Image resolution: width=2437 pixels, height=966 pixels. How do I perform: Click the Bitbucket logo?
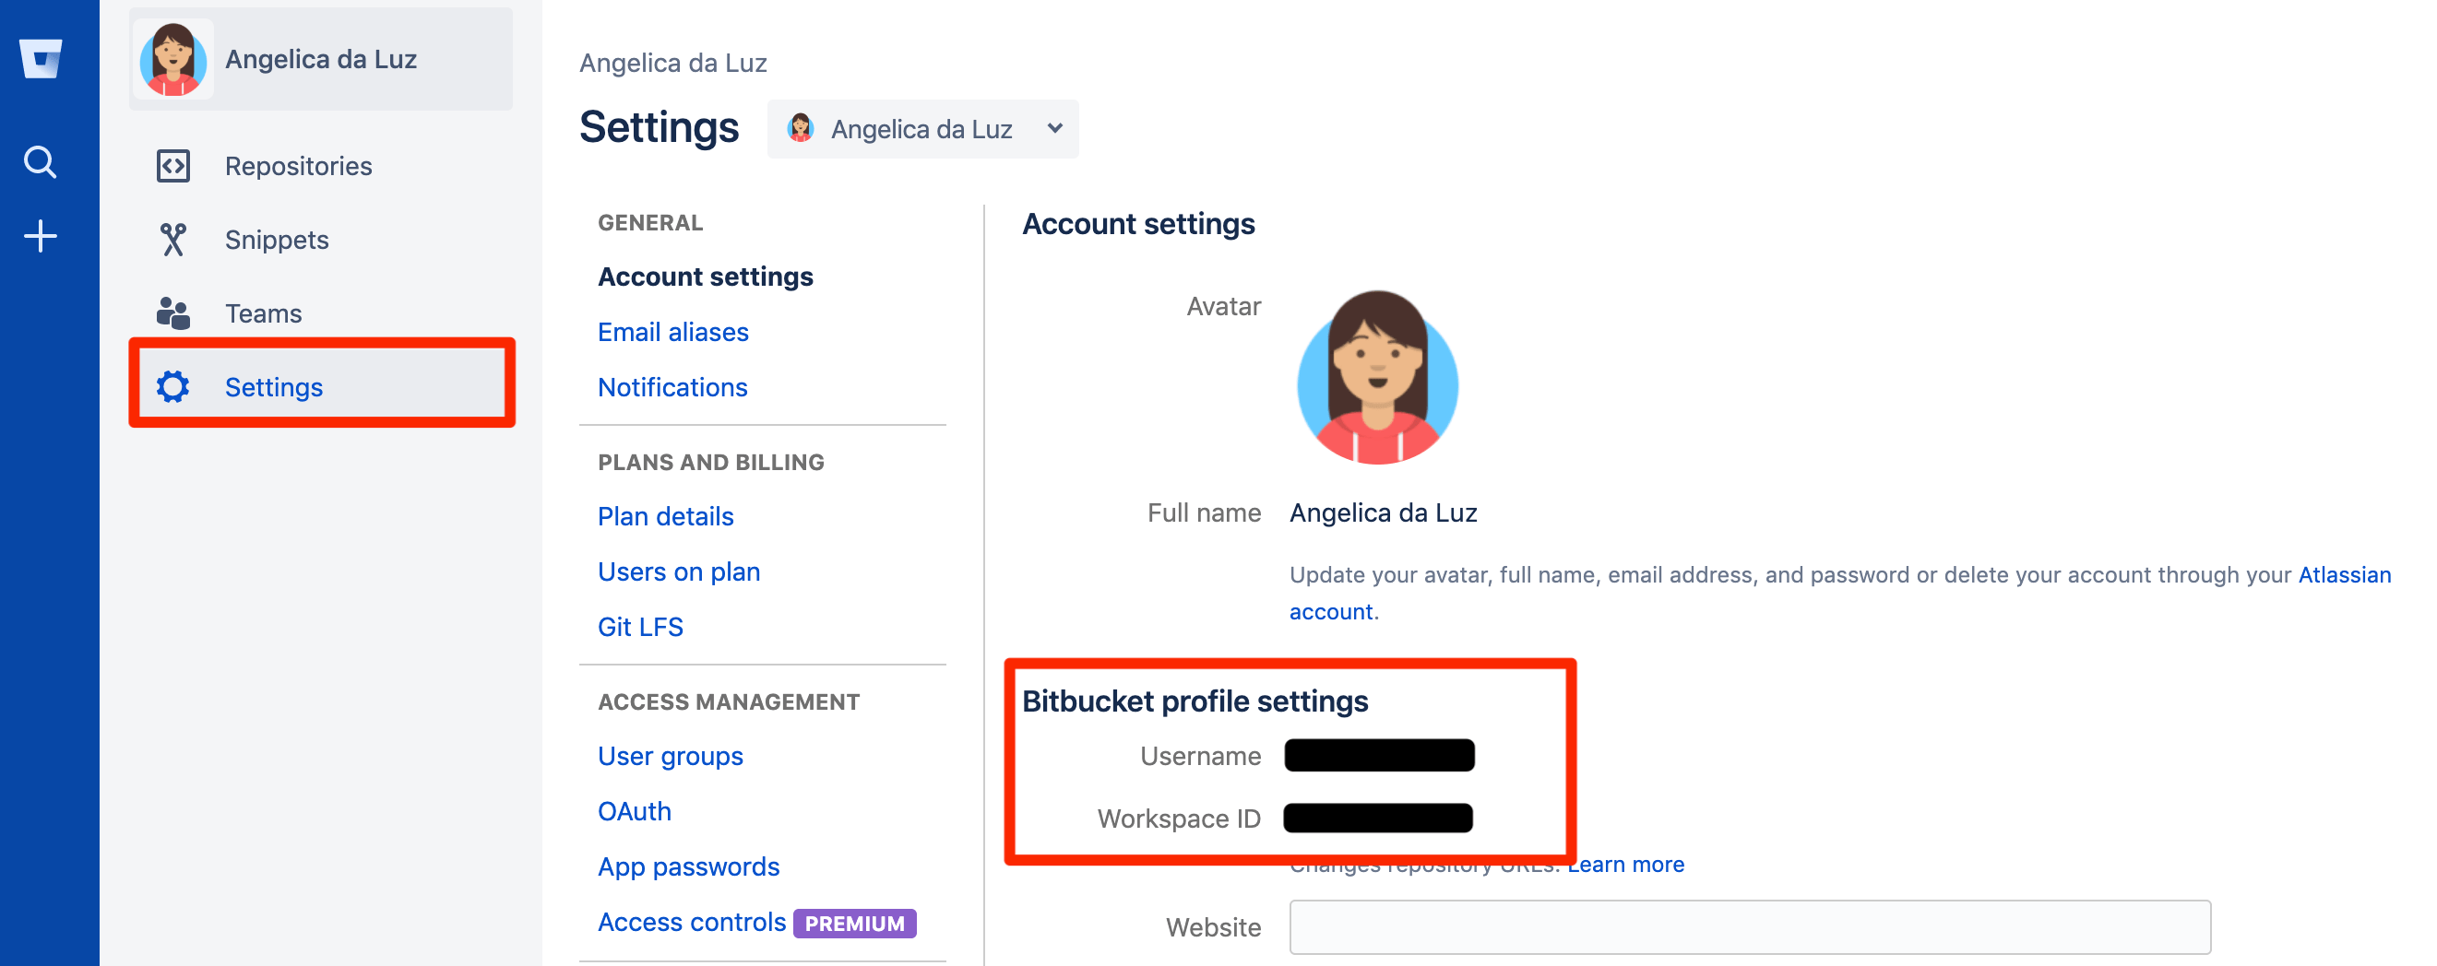click(41, 60)
